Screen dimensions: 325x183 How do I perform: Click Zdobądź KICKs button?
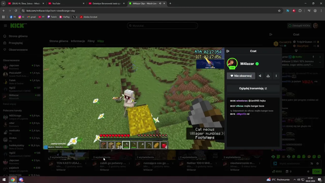299,26
